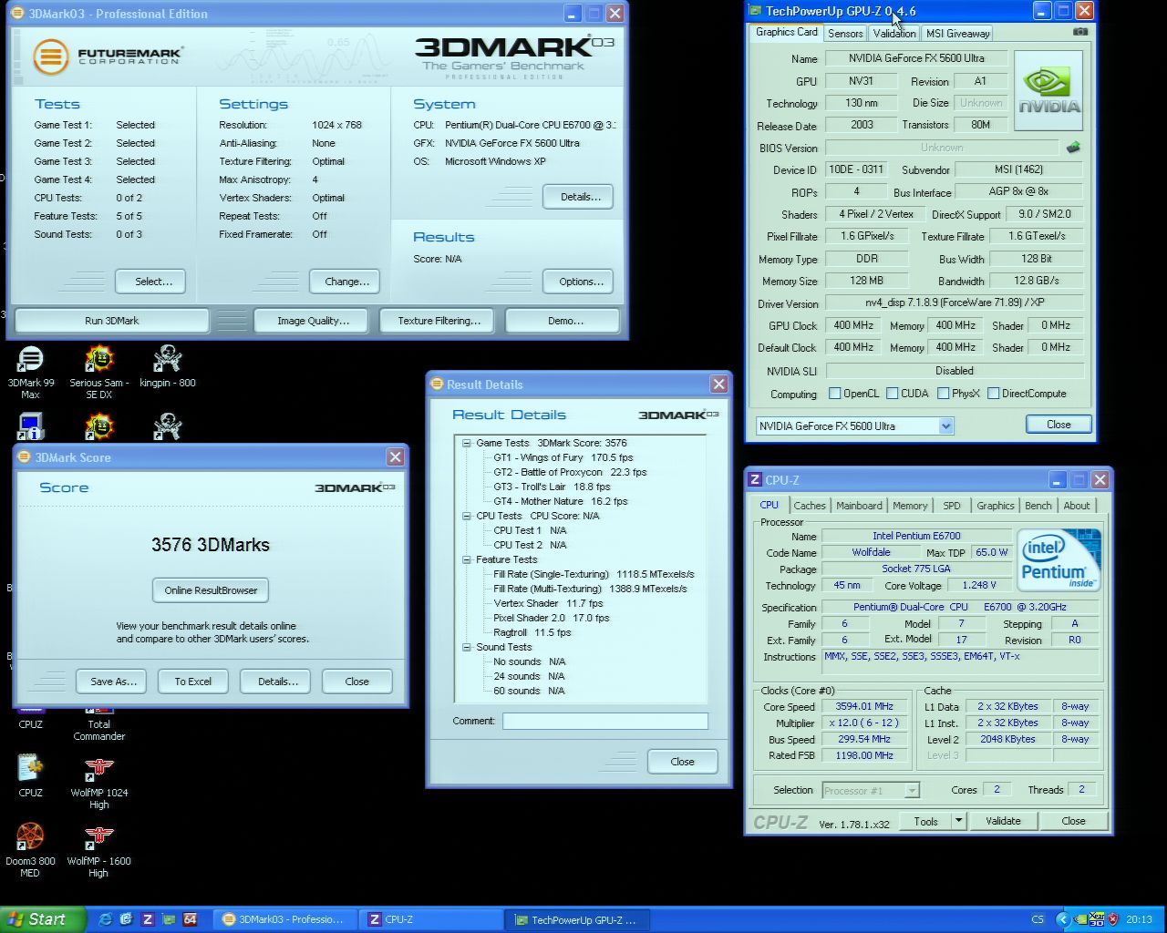The height and width of the screenshot is (933, 1167).
Task: Open the Tools dropdown arrow in CPU-Z
Action: pos(958,821)
